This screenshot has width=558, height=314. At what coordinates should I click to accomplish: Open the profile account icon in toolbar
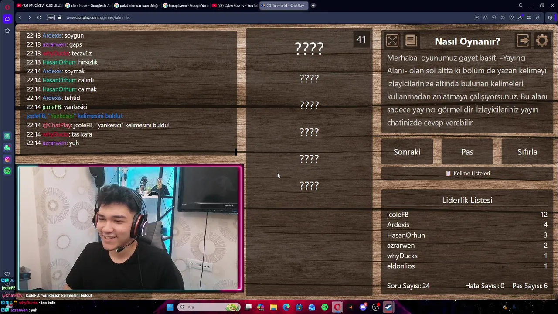coord(538,17)
